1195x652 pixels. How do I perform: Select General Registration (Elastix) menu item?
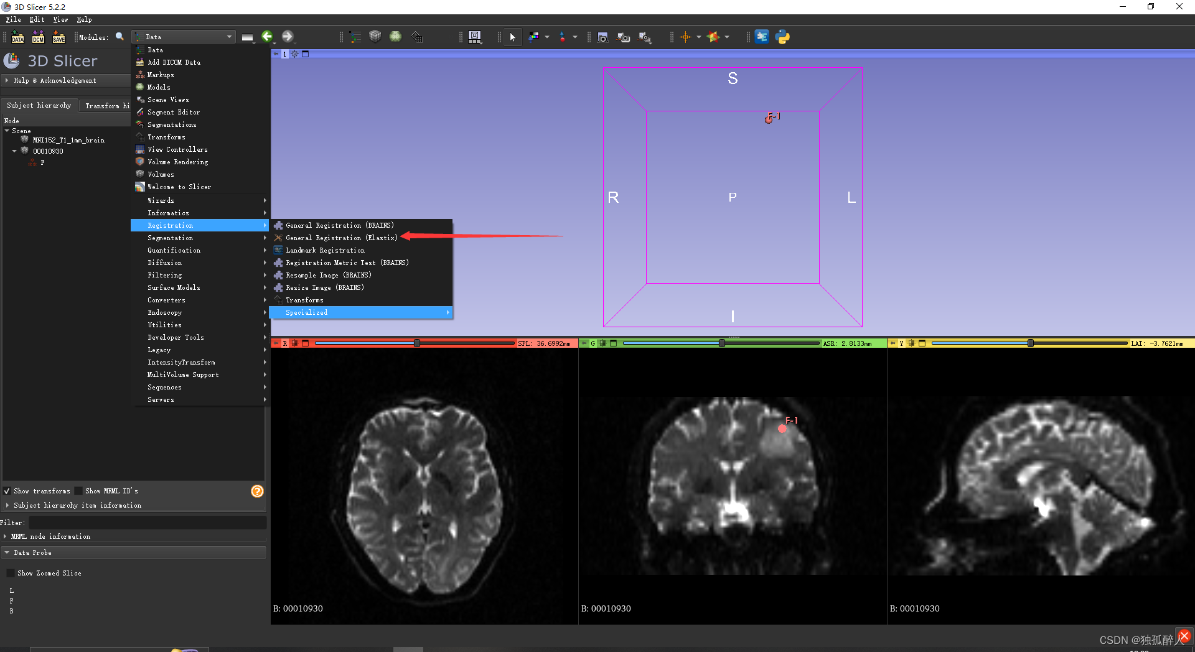(x=362, y=238)
